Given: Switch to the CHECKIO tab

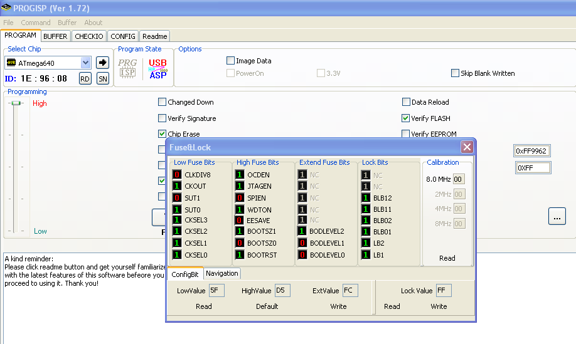Looking at the screenshot, I should click(x=89, y=36).
